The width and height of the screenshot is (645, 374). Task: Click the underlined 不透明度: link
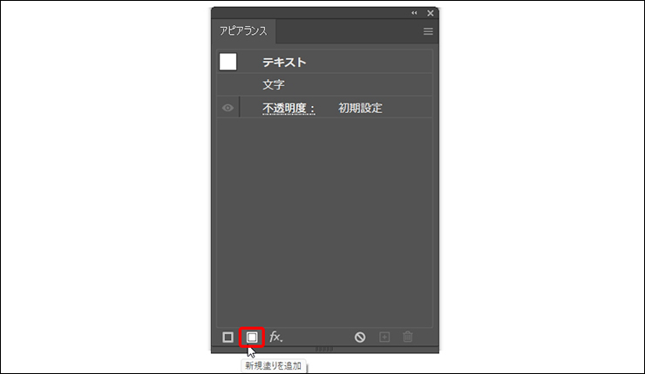[289, 108]
